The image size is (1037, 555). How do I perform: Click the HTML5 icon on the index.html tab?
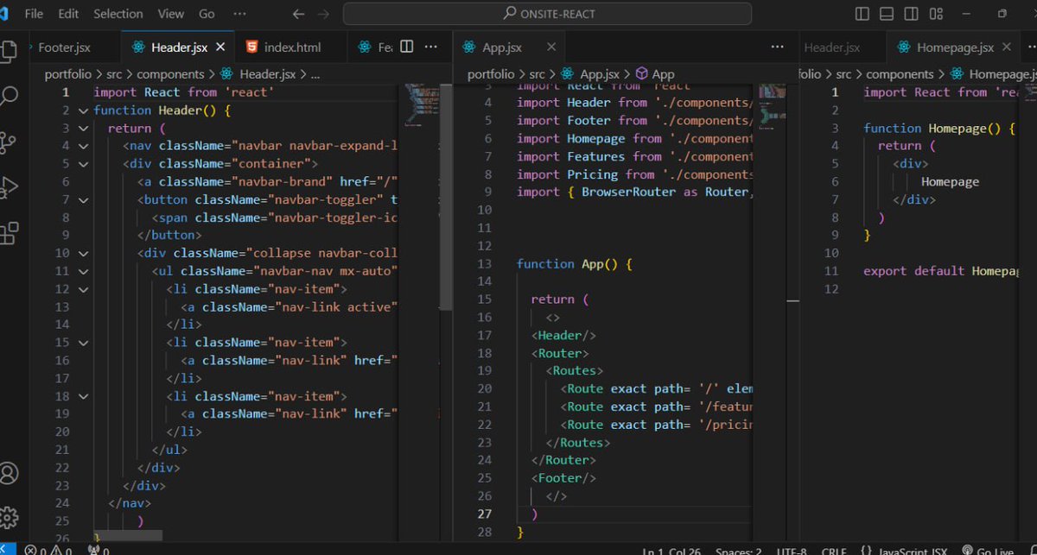(251, 47)
